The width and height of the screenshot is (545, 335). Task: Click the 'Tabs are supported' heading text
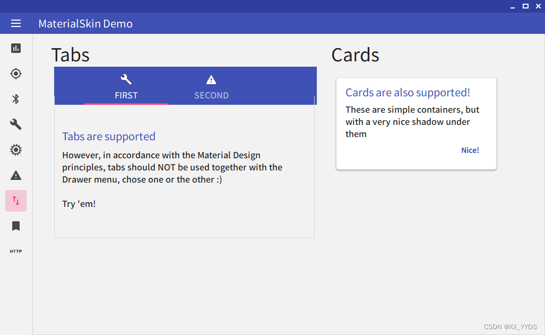click(x=109, y=137)
